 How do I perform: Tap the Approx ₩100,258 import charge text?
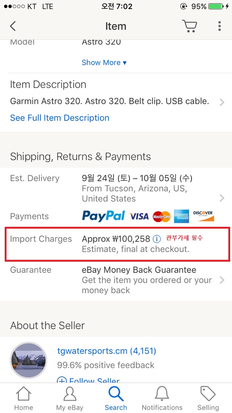116,239
